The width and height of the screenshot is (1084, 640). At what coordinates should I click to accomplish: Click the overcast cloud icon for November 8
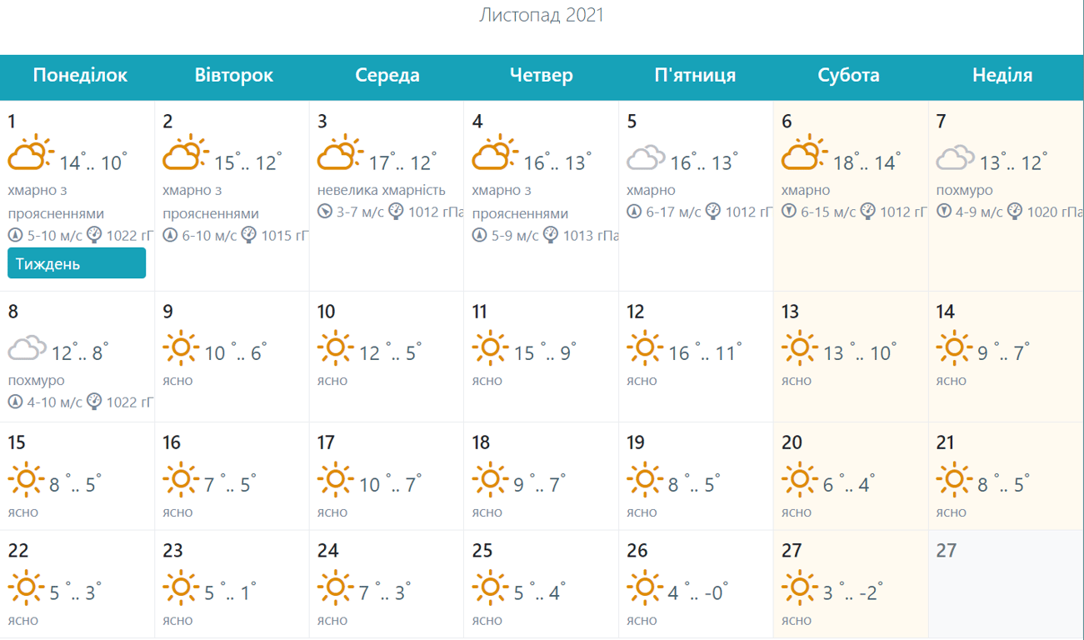point(27,348)
